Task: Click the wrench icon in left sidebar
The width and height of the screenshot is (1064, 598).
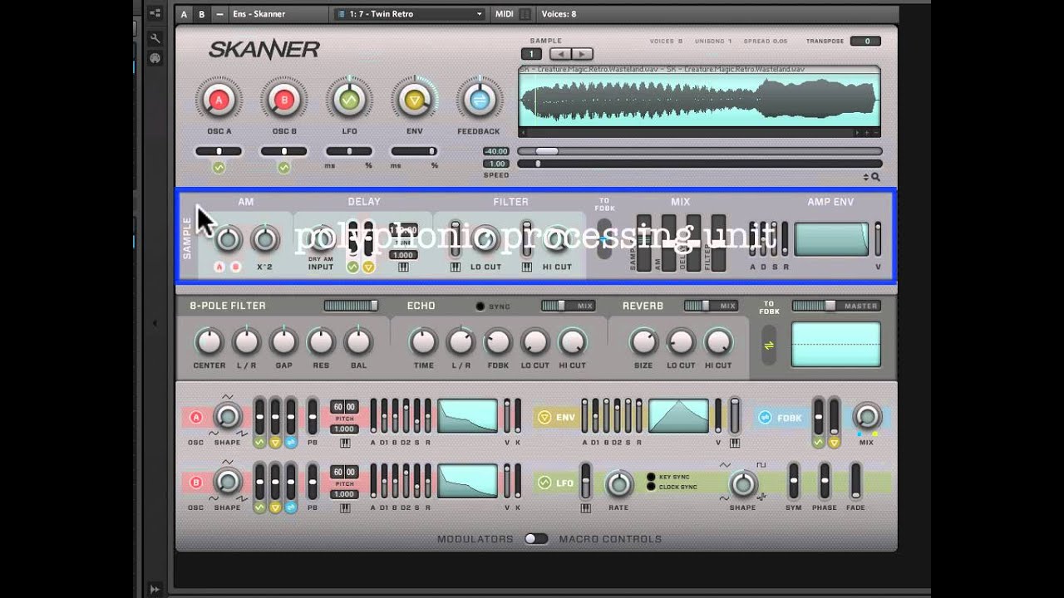Action: (155, 38)
